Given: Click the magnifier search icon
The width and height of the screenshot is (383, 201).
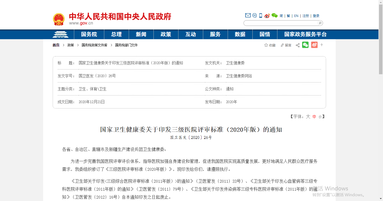Looking at the screenshot, I should click(320, 23).
